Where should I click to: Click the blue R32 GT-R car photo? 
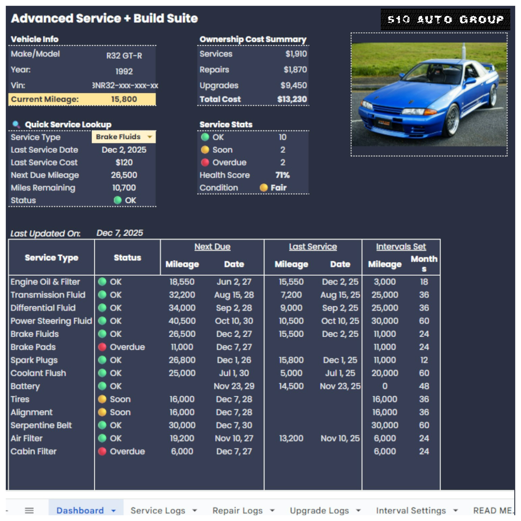[x=429, y=94]
